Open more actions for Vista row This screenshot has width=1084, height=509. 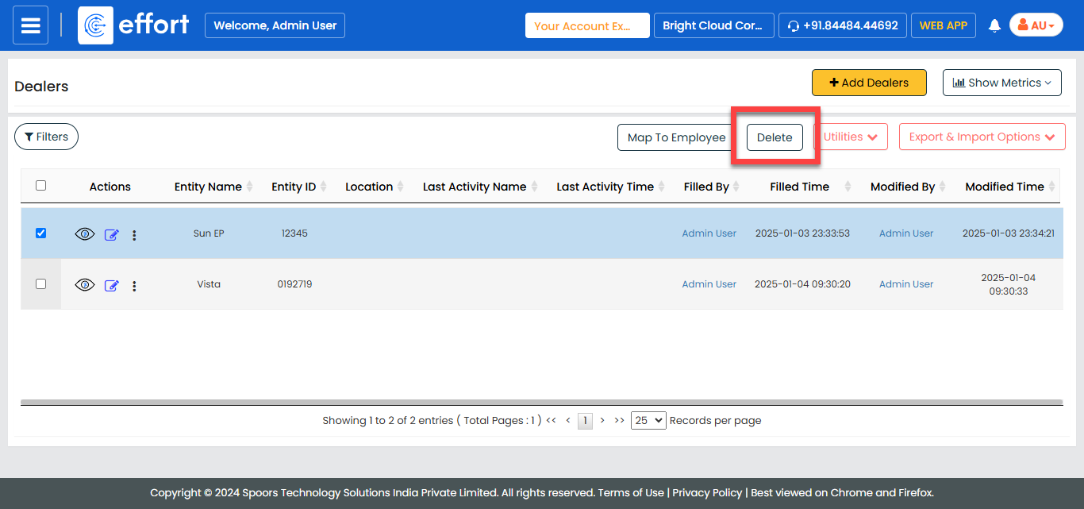tap(134, 286)
